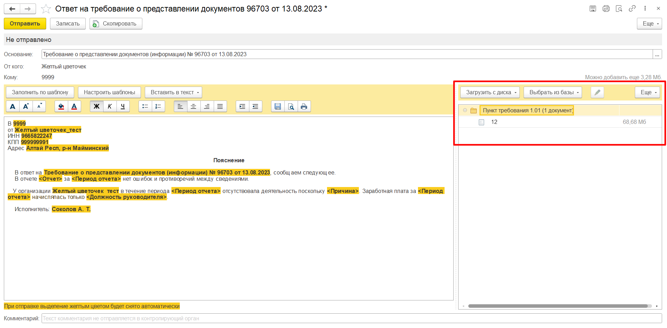Viewport: 667px width, 328px height.
Task: Click the <Отчет> placeholder in the text
Action: tap(50, 179)
